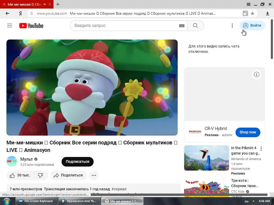Open the Windows Start button
The image size is (274, 205).
click(6, 201)
